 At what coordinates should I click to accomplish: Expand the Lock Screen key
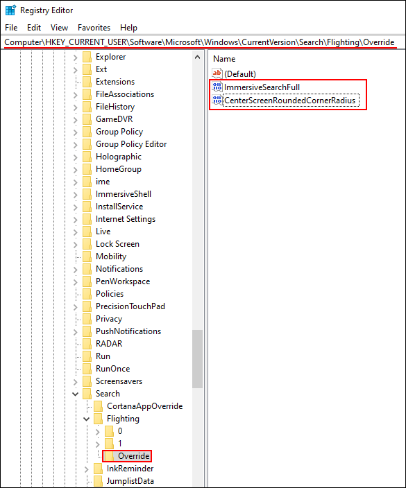click(x=75, y=244)
